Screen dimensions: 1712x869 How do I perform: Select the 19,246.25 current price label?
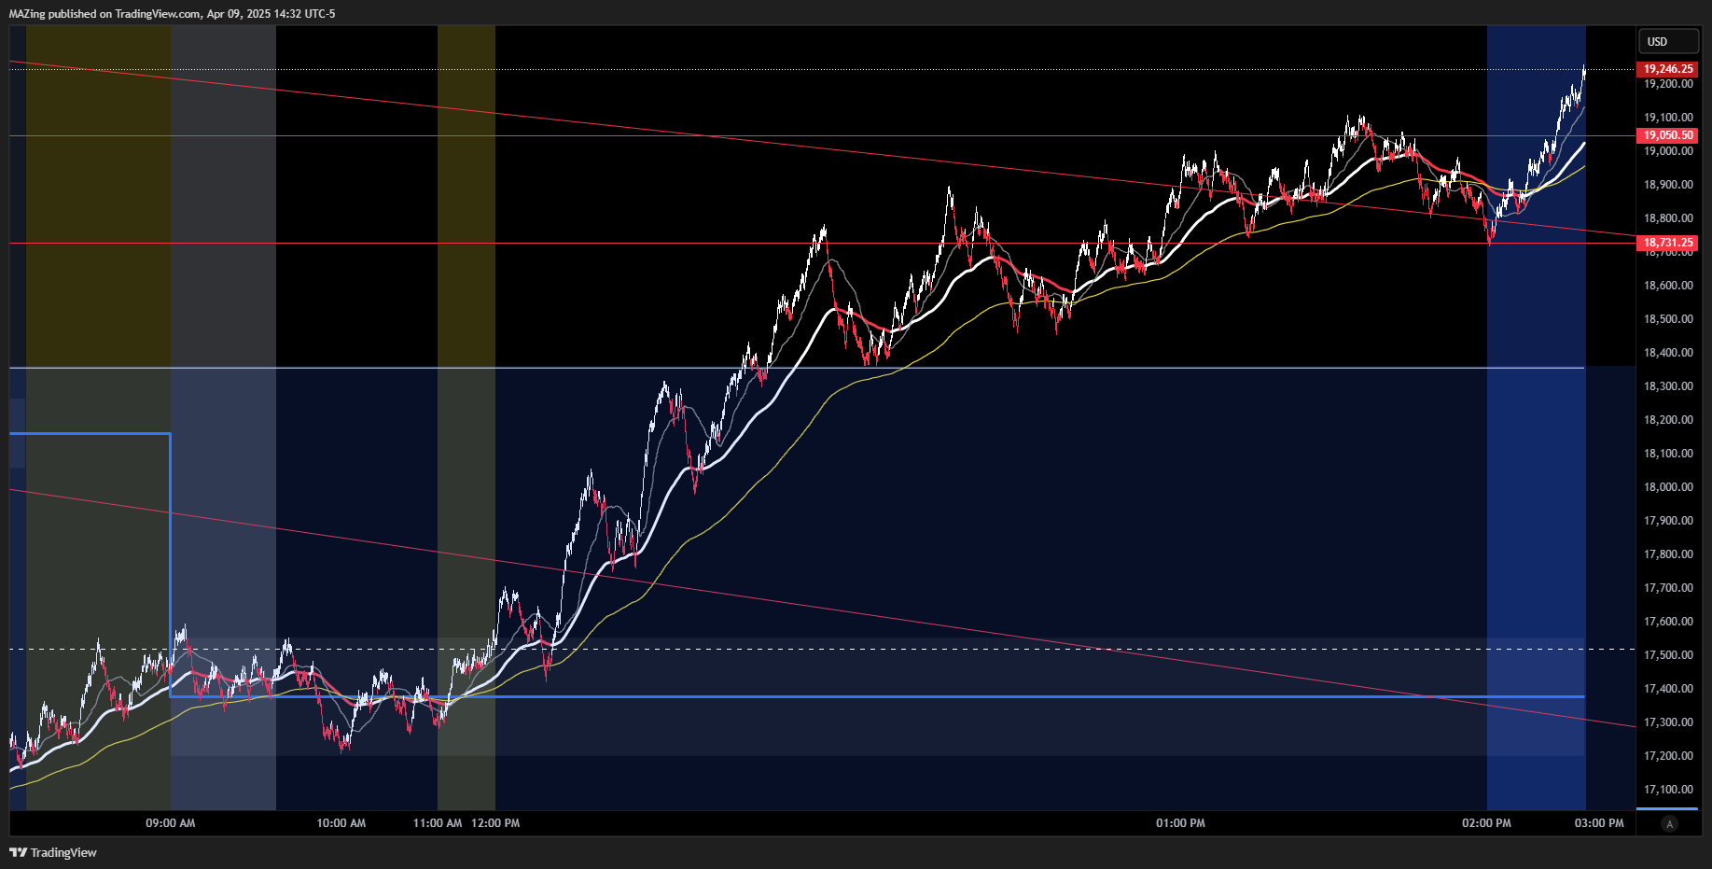pyautogui.click(x=1668, y=69)
